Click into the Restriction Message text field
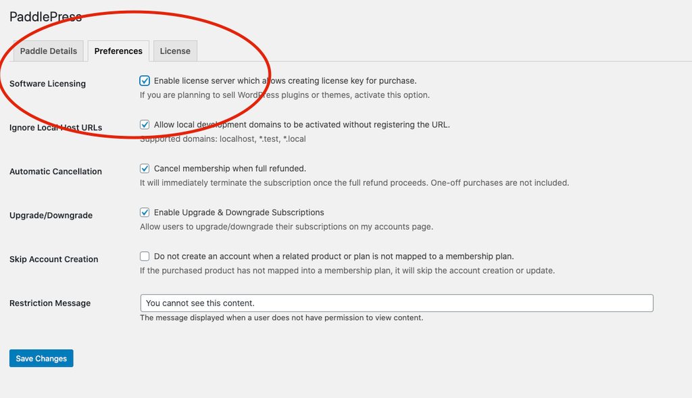 tap(396, 303)
